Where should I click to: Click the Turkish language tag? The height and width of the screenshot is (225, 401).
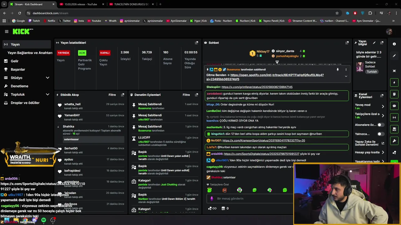click(x=372, y=72)
